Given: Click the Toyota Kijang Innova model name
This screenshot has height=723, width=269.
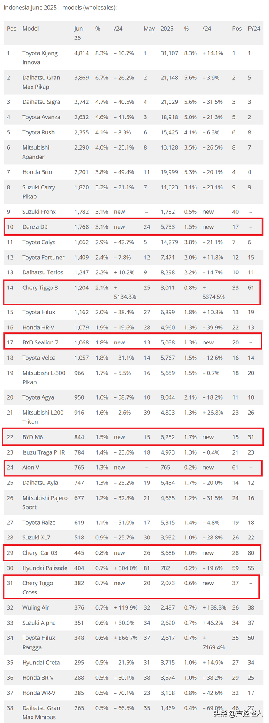Looking at the screenshot, I should coord(40,58).
